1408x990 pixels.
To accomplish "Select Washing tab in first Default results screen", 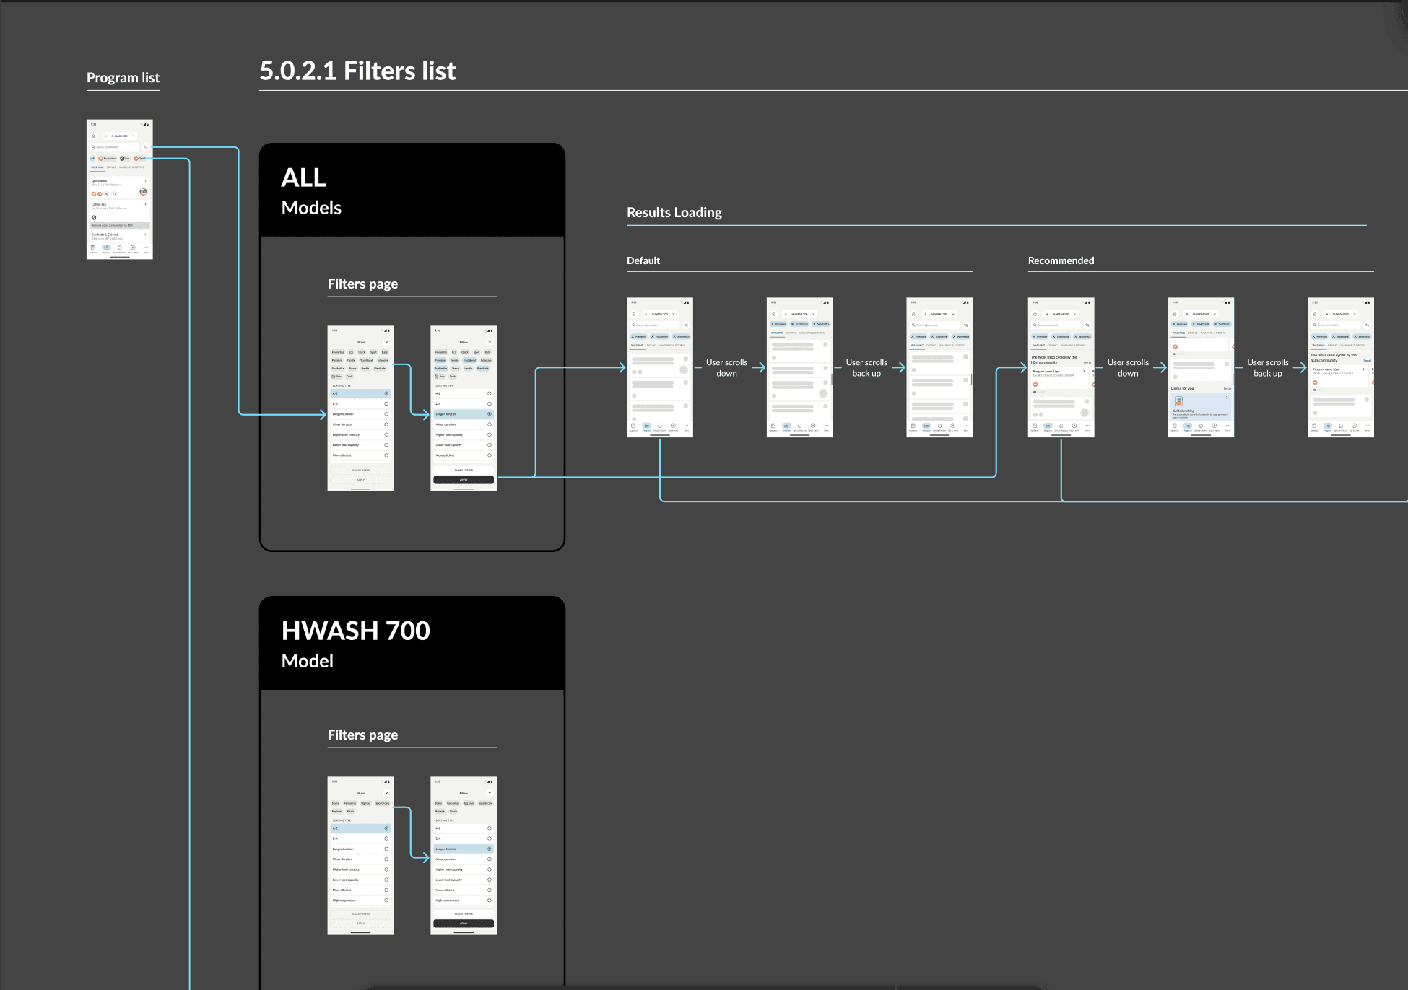I will coord(638,346).
